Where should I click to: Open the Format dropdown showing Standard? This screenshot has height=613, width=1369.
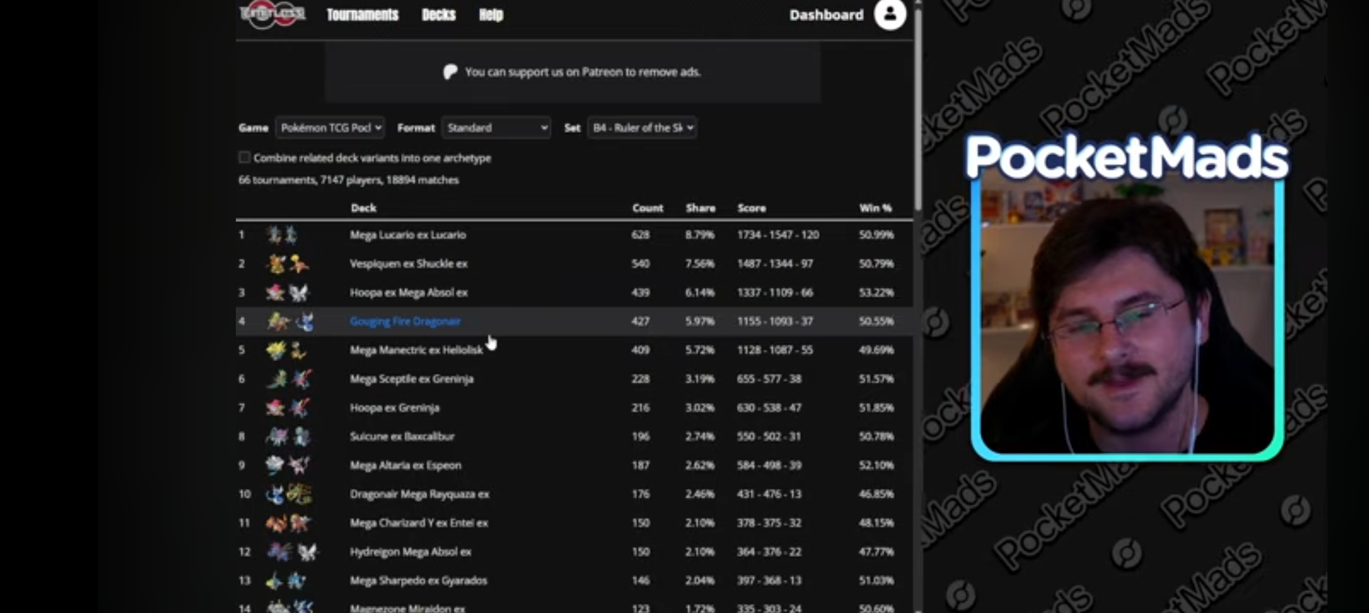pyautogui.click(x=496, y=128)
